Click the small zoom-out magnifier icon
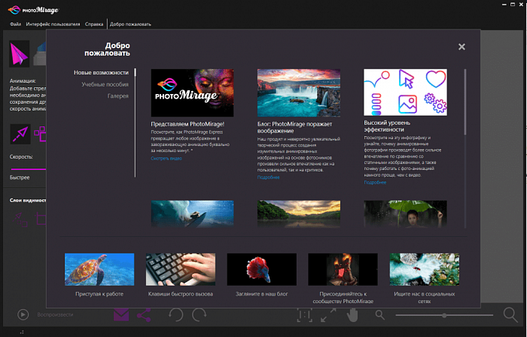 [x=379, y=315]
